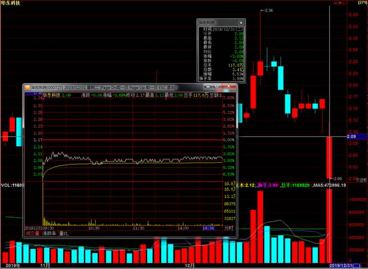Click the 2019年 label on date axis
The height and width of the screenshot is (269, 368).
point(13,266)
